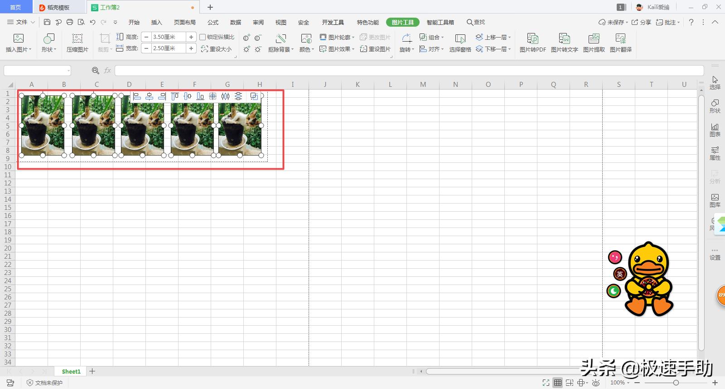
Task: Enable the 锁定纵横比 lock aspect ratio checkbox
Action: pyautogui.click(x=203, y=37)
